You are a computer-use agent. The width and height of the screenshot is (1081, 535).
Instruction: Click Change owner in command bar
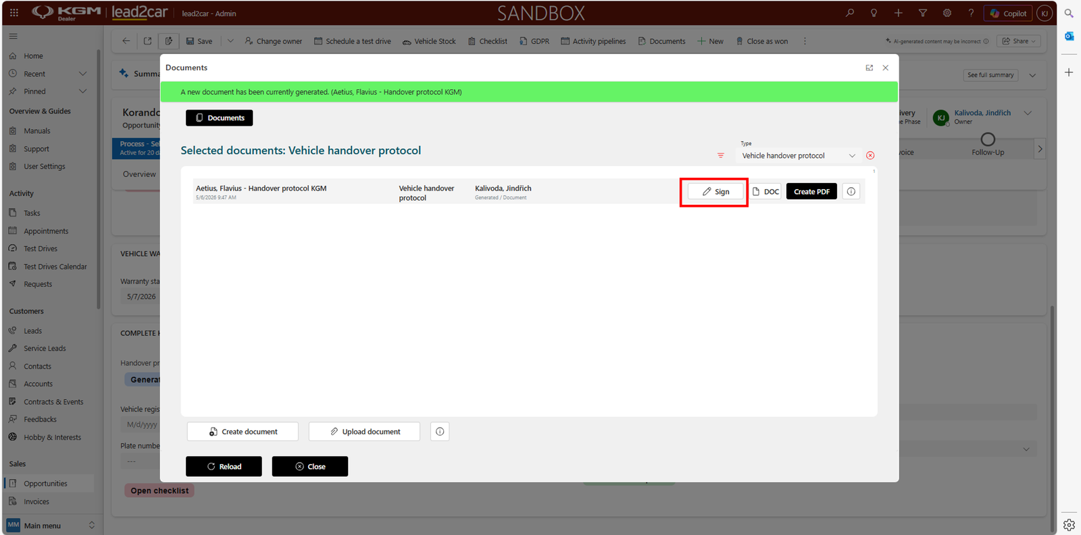click(274, 41)
